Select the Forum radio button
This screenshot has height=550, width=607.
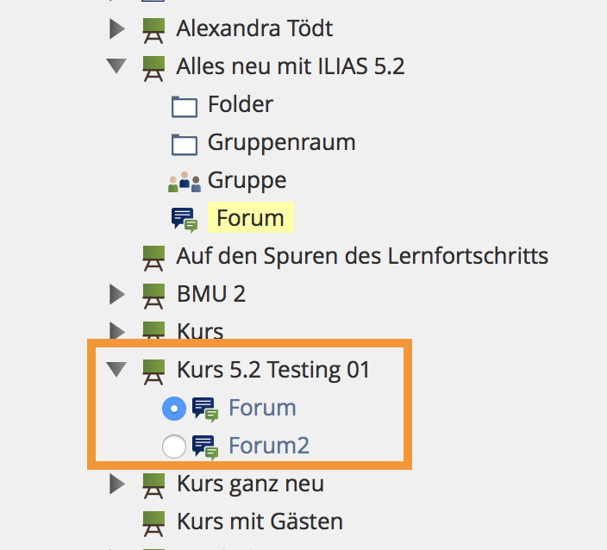tap(174, 408)
